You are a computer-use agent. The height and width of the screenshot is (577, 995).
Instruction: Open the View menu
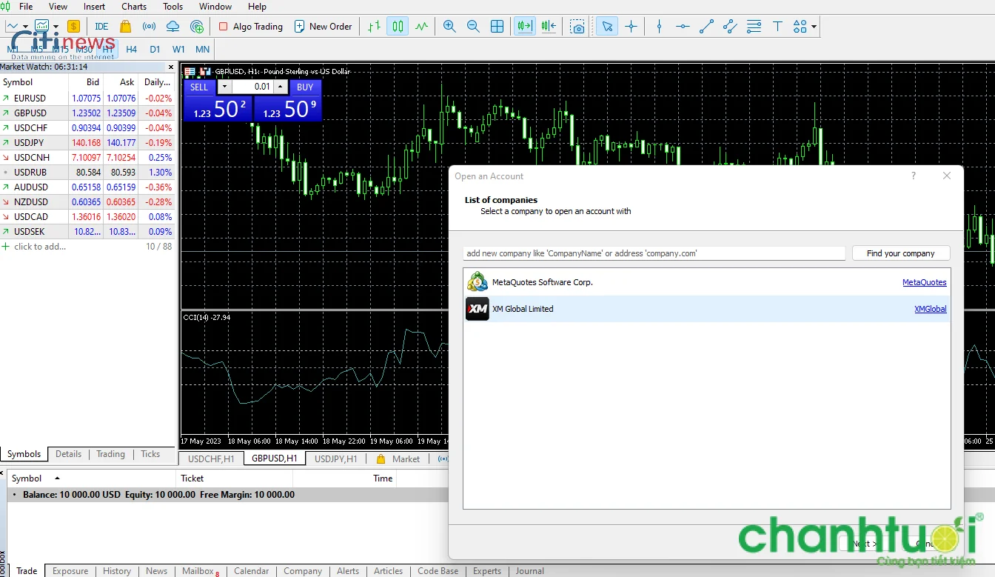[58, 7]
